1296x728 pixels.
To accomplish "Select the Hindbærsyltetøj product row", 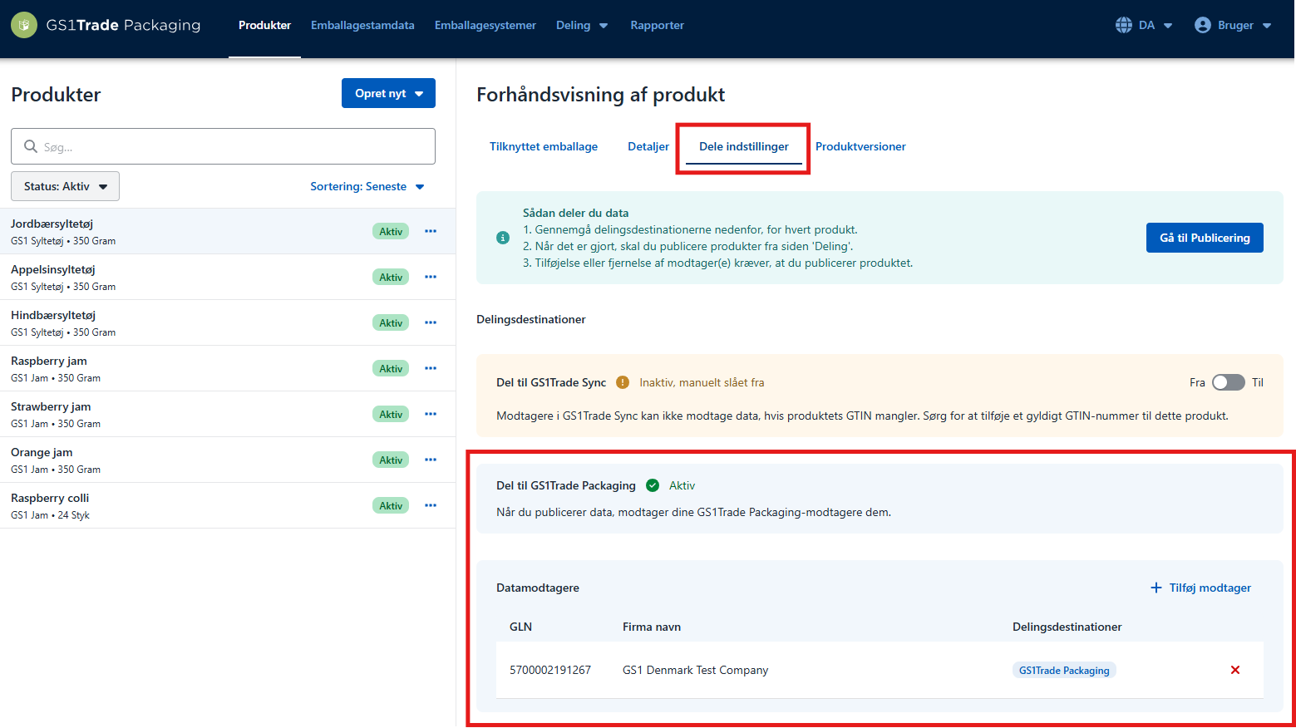I will [228, 322].
